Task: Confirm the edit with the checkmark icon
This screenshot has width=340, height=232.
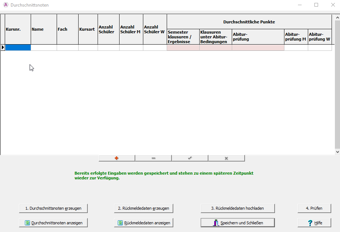Action: pyautogui.click(x=190, y=158)
